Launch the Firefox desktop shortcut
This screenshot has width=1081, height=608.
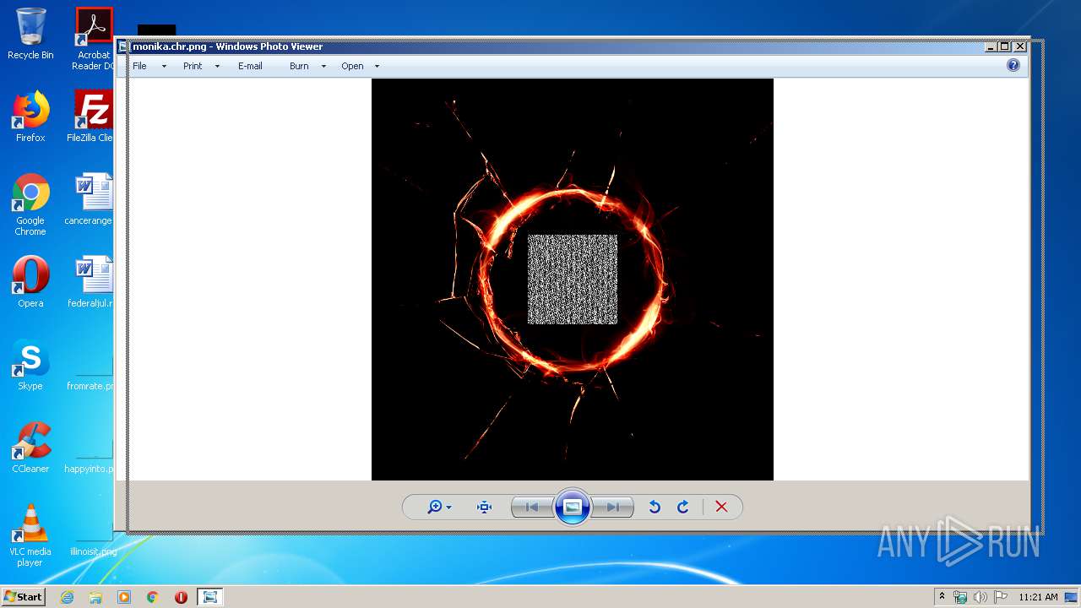pyautogui.click(x=30, y=117)
